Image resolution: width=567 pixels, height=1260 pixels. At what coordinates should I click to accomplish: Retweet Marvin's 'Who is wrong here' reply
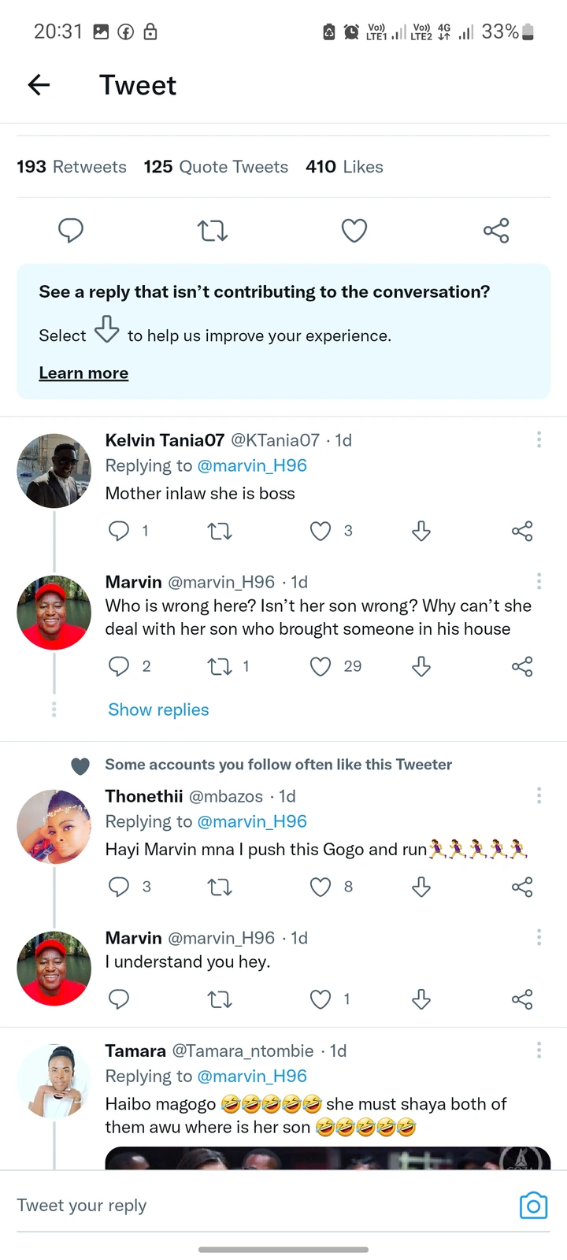pos(220,667)
